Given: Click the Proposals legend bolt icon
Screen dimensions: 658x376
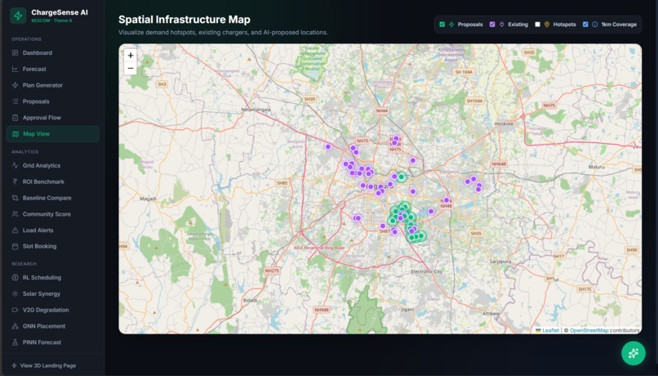Looking at the screenshot, I should point(451,25).
